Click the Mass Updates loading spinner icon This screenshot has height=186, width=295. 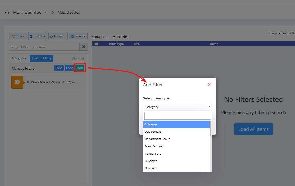(7, 12)
